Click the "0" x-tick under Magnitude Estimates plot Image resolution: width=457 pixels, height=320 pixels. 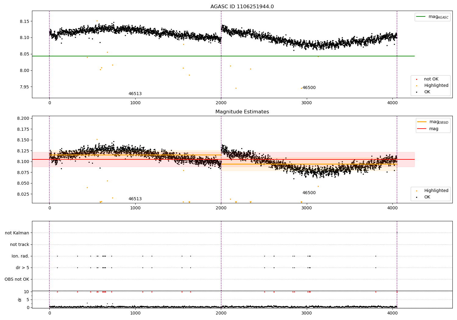[50, 208]
